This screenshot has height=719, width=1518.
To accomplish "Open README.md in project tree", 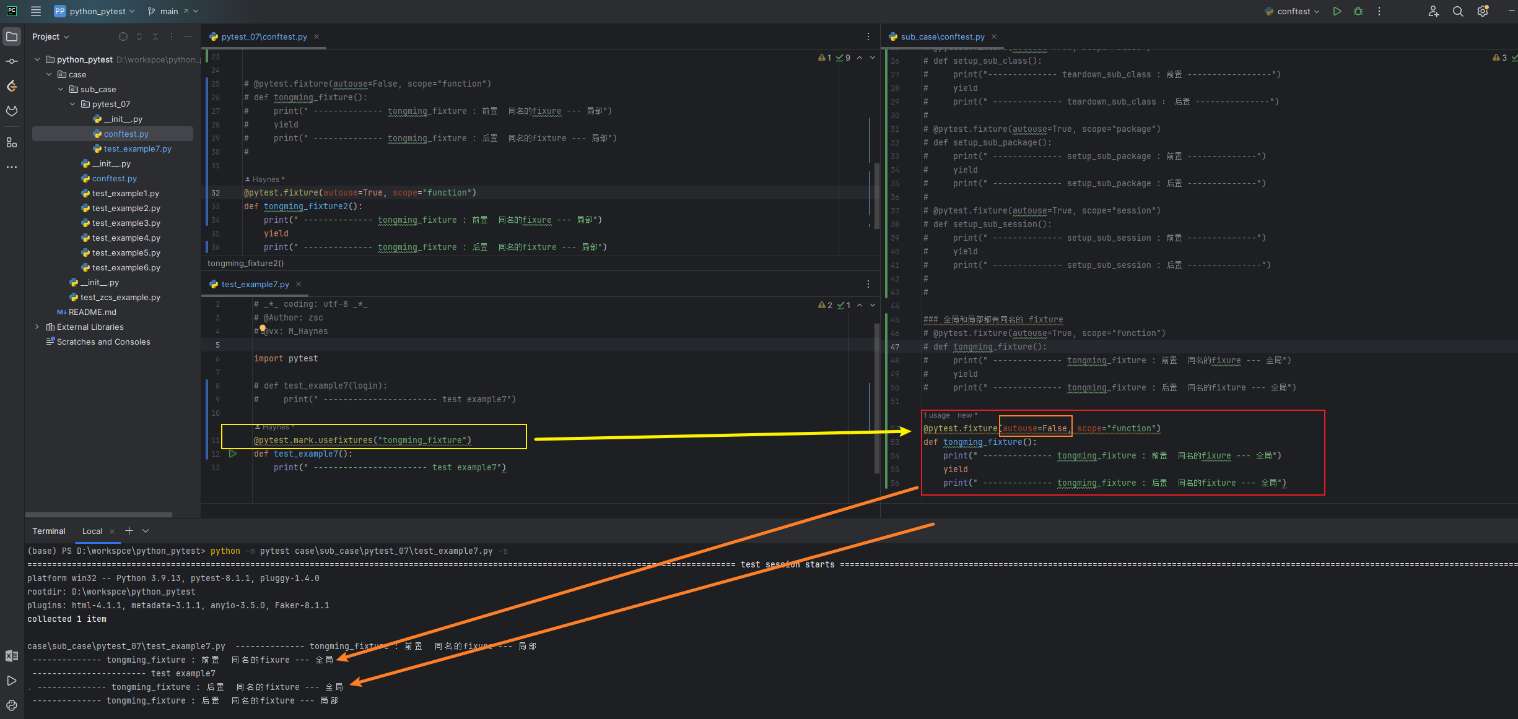I will point(92,312).
